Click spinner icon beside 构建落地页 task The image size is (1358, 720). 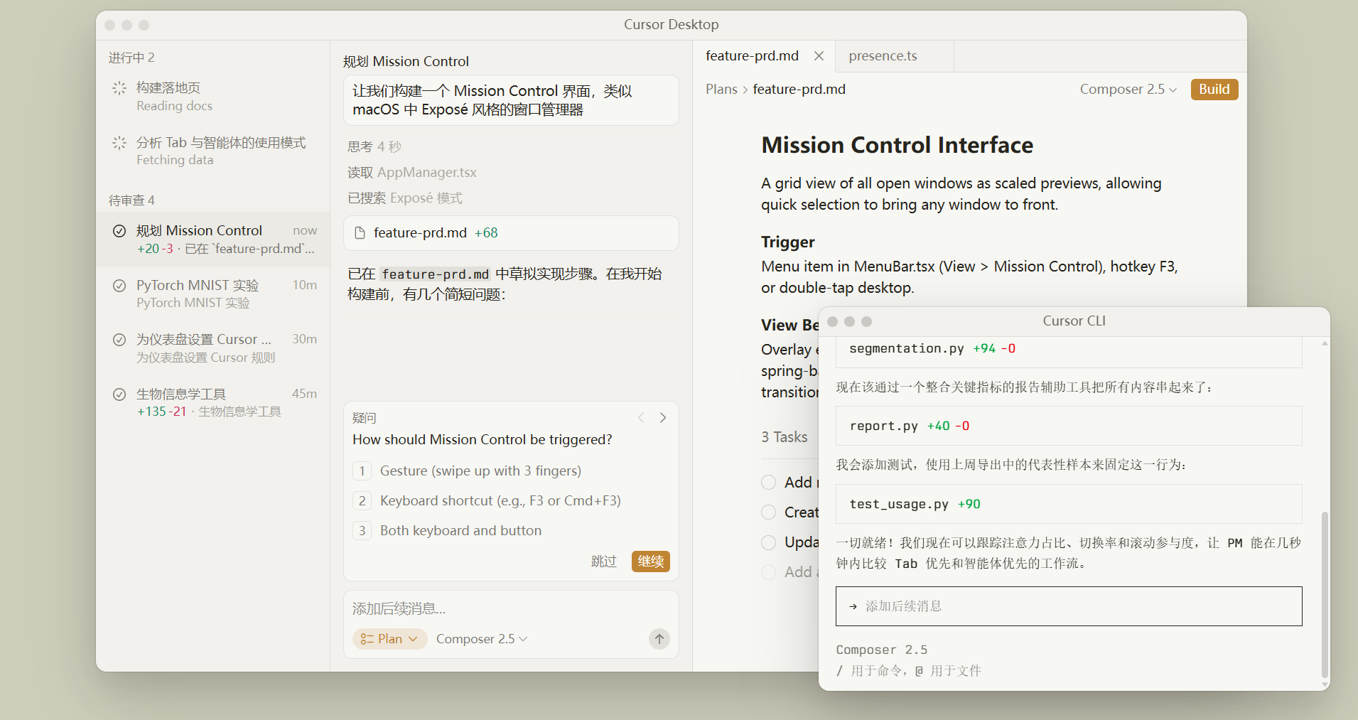click(119, 88)
